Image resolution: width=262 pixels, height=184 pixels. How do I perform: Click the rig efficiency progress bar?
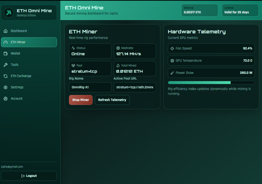point(211,82)
